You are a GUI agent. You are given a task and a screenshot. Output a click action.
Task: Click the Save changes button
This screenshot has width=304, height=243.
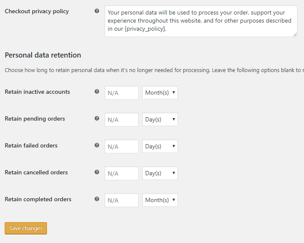point(26,228)
